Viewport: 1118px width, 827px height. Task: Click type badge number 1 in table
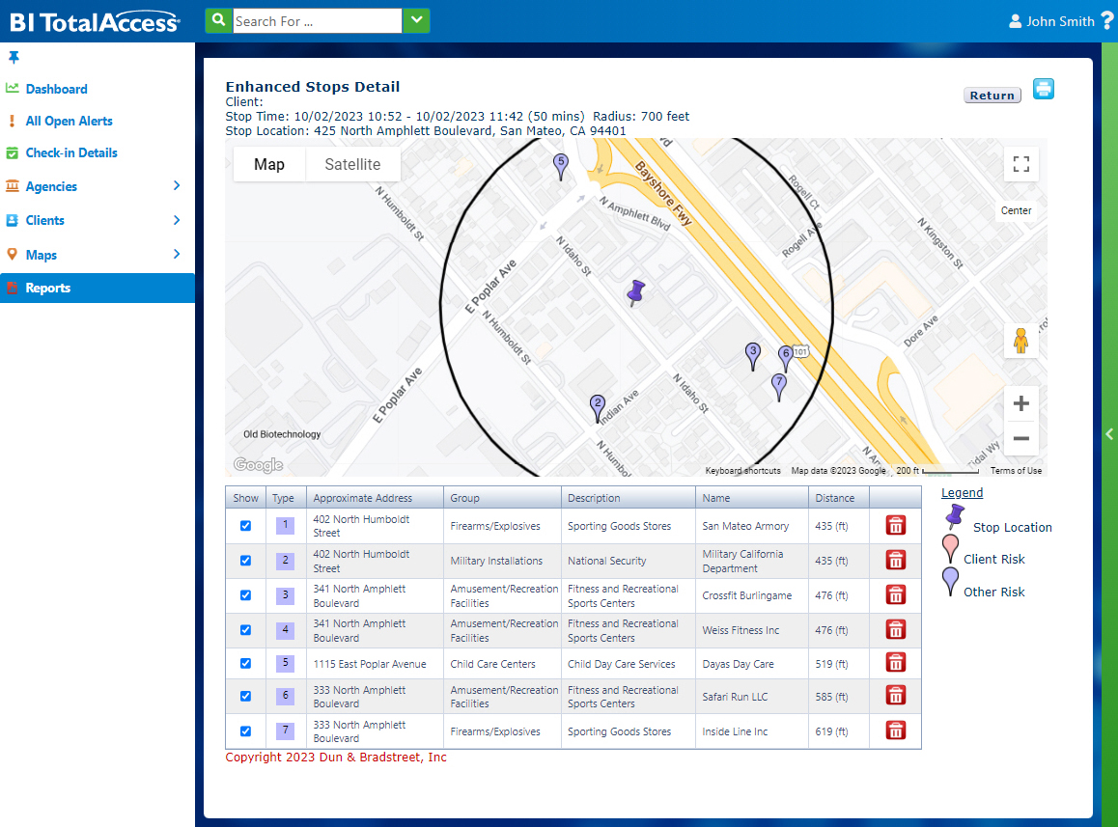(285, 525)
